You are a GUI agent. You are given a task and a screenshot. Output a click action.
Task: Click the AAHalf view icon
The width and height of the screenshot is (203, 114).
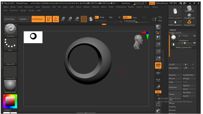(x=158, y=59)
